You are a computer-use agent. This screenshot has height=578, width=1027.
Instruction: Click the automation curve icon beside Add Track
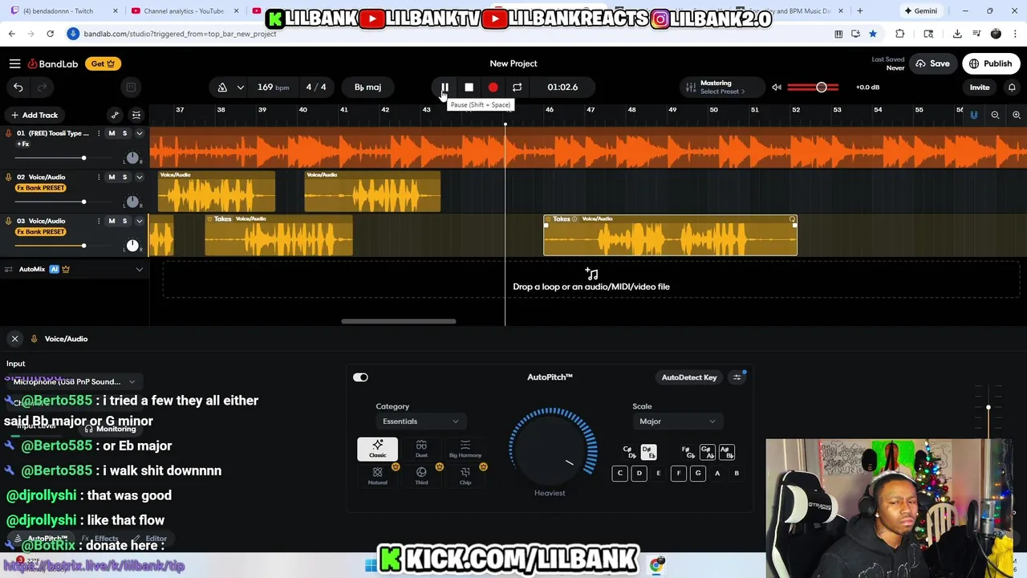coord(115,115)
